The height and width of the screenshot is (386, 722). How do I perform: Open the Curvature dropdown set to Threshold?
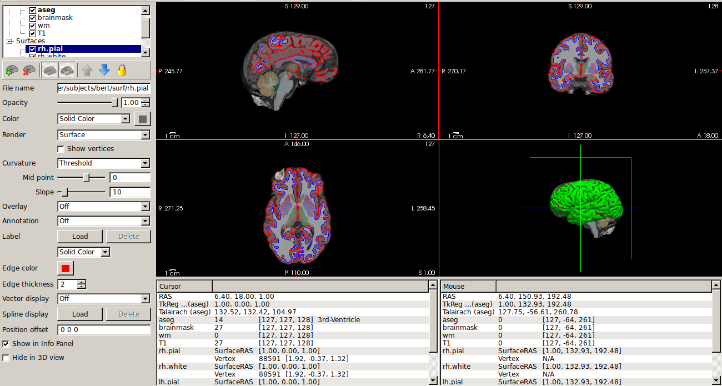point(104,163)
